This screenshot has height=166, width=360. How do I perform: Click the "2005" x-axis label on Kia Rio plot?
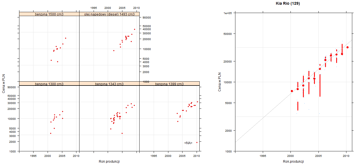click(318, 156)
